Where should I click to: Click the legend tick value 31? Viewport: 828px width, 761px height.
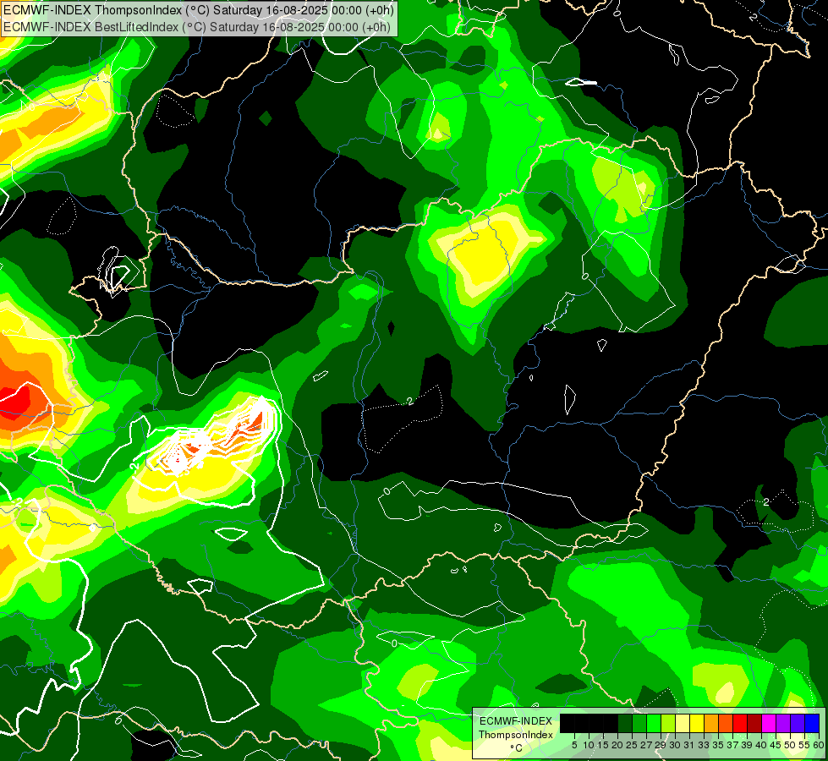(x=689, y=745)
